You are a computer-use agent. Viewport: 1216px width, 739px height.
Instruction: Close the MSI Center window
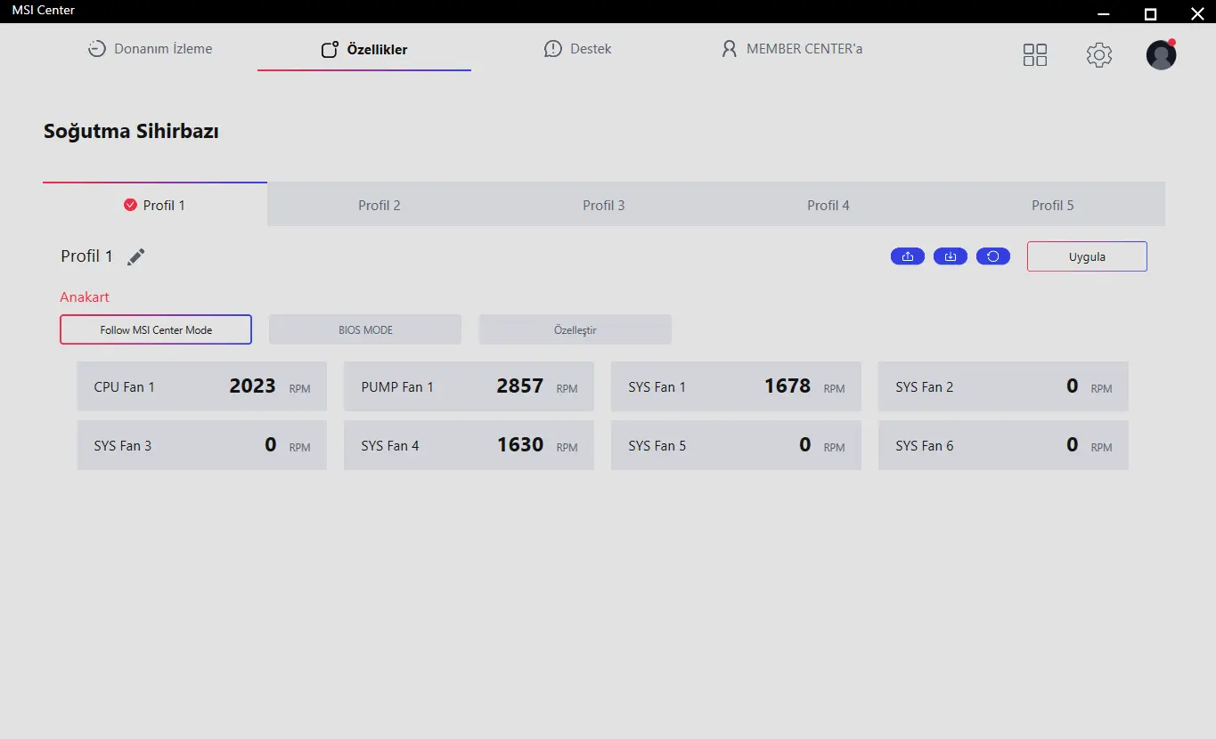point(1196,13)
